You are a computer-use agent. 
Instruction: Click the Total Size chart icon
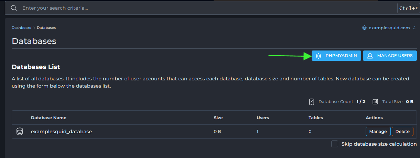(x=375, y=102)
